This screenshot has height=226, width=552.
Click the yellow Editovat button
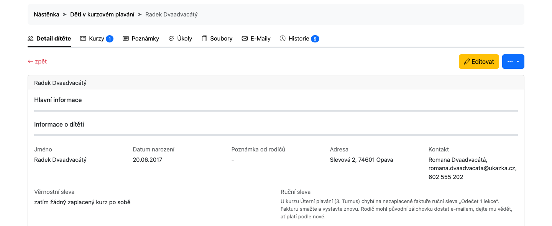pos(479,62)
